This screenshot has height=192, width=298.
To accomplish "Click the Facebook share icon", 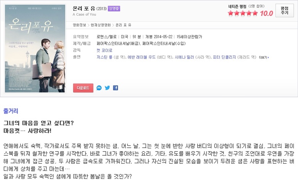I will coord(115,88).
